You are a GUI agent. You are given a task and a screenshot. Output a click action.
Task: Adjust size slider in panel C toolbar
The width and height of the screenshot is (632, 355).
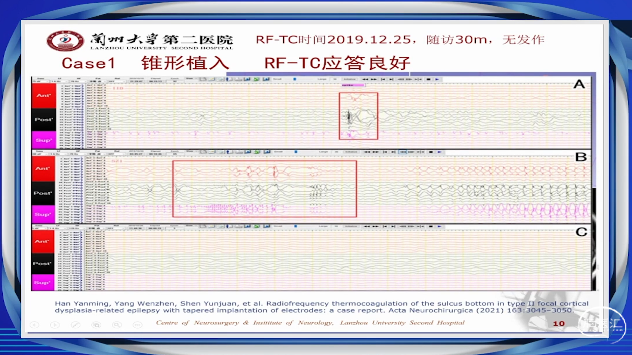[x=296, y=226]
